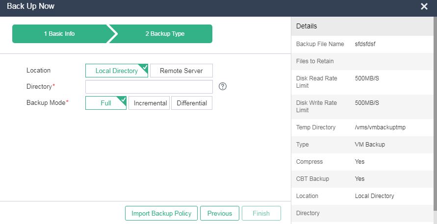Click the Back Up Now title text
437x224 pixels.
pos(31,6)
